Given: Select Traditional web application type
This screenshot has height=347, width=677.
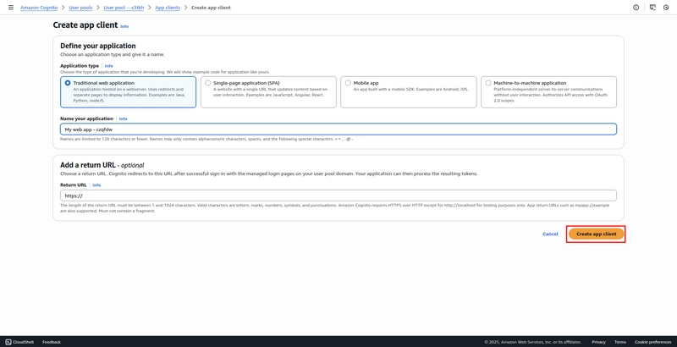Looking at the screenshot, I should 68,83.
